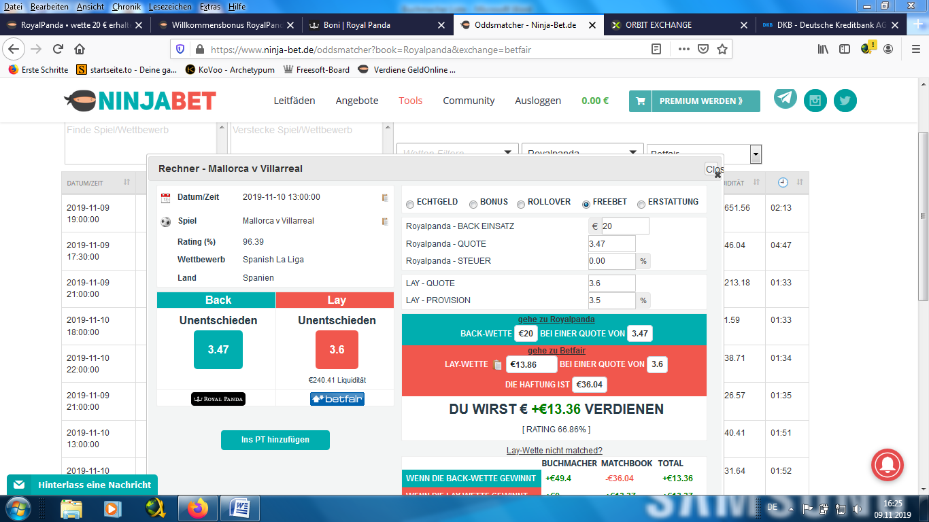Open the Leitfäden nav menu
929x522 pixels.
[x=294, y=101]
